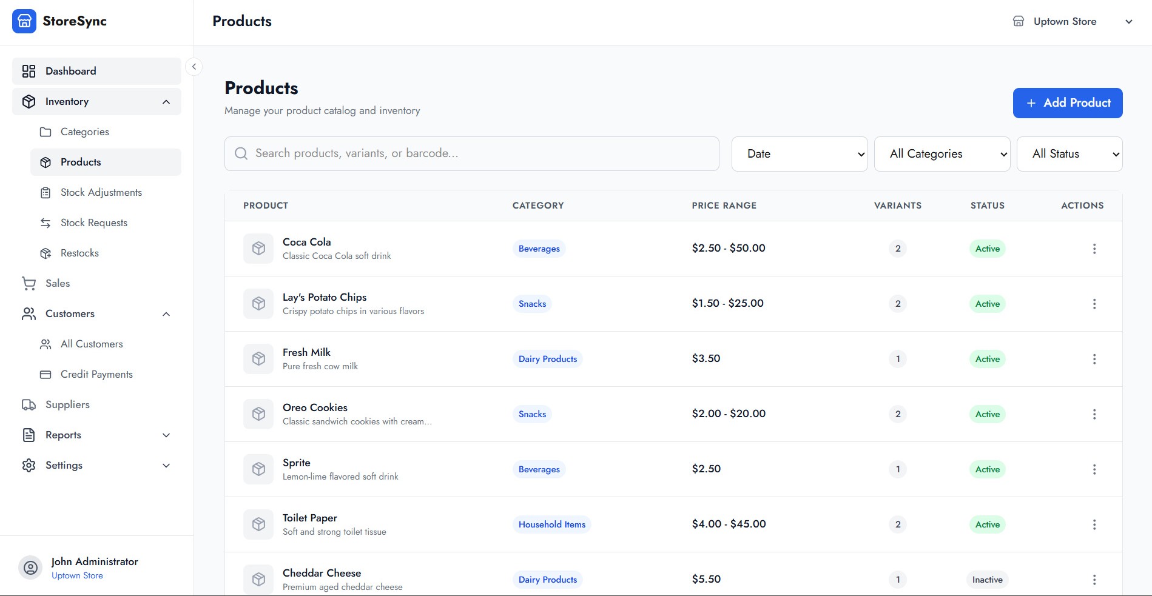Click the StoreSync logo icon
This screenshot has height=596, width=1152.
(24, 21)
